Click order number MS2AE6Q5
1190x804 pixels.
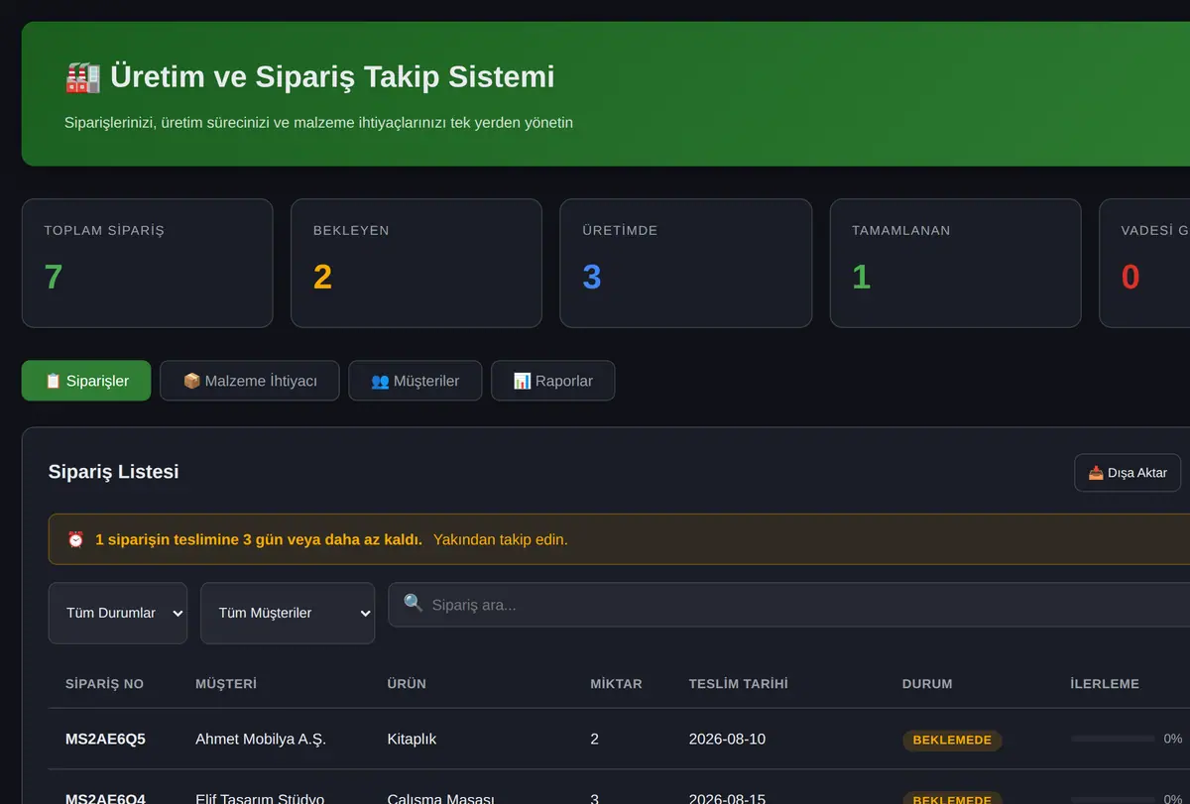(x=105, y=740)
